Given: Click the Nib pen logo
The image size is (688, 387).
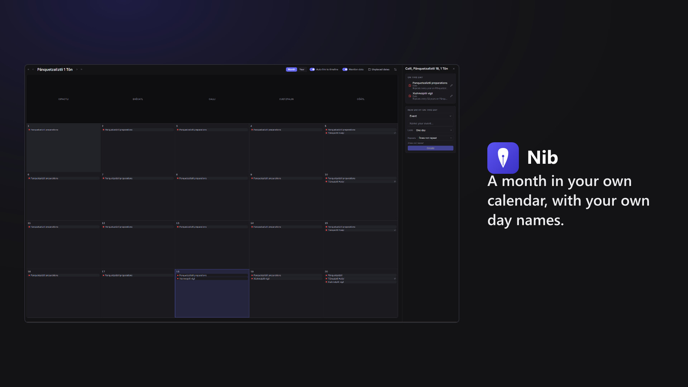Looking at the screenshot, I should click(x=503, y=158).
